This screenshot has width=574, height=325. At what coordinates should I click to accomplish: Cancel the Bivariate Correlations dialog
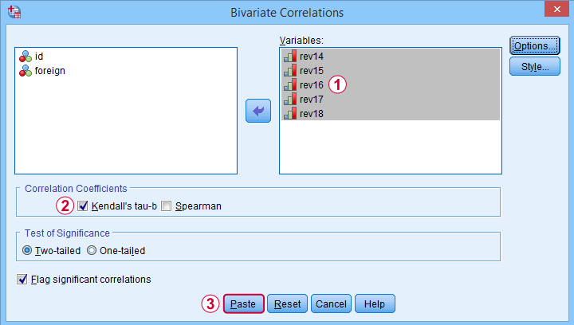click(330, 303)
